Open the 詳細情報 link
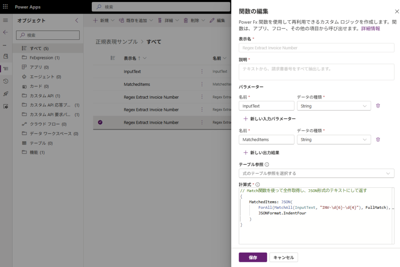This screenshot has height=267, width=400. 370,28
